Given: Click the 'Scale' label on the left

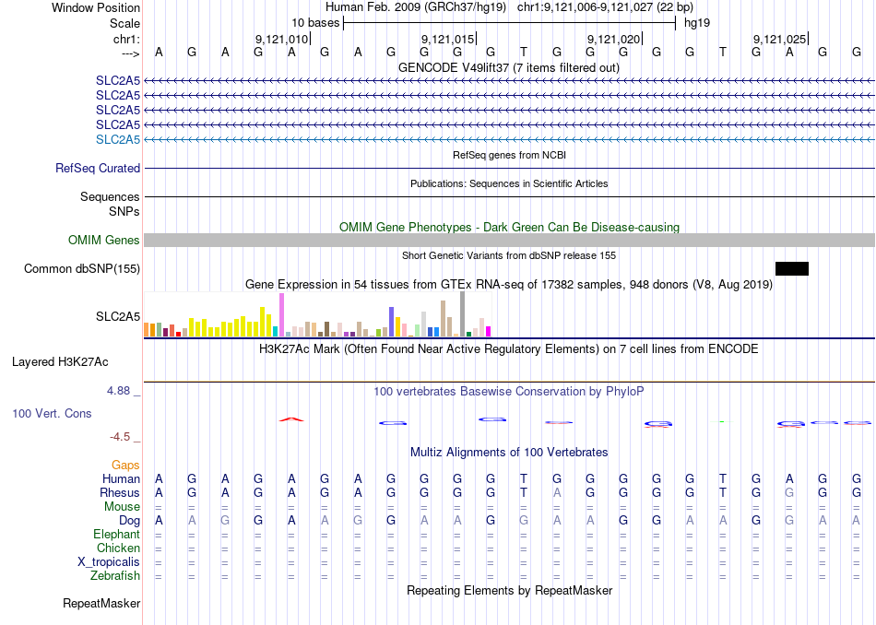Looking at the screenshot, I should tap(124, 23).
